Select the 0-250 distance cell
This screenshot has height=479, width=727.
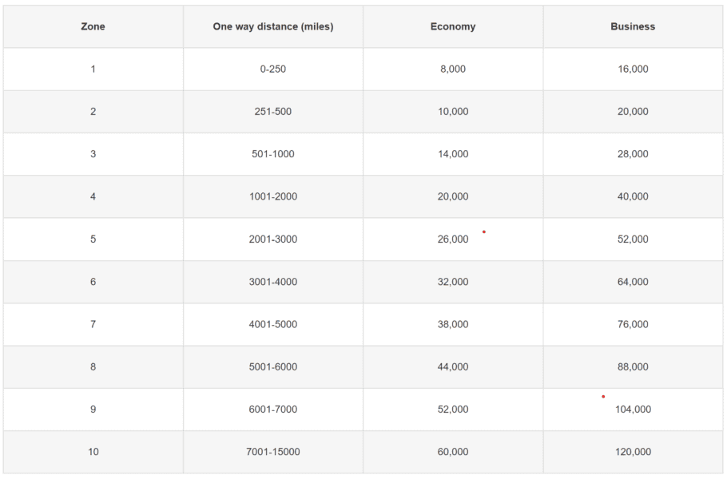pos(272,69)
